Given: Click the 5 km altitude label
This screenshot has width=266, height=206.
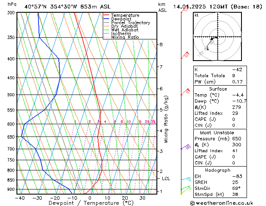Looking at the screenshot, I should point(161,110).
